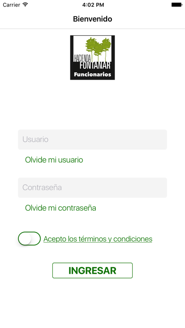Click the HACIENDA text in the logo
Screen dimensions: 185x328
83,58
